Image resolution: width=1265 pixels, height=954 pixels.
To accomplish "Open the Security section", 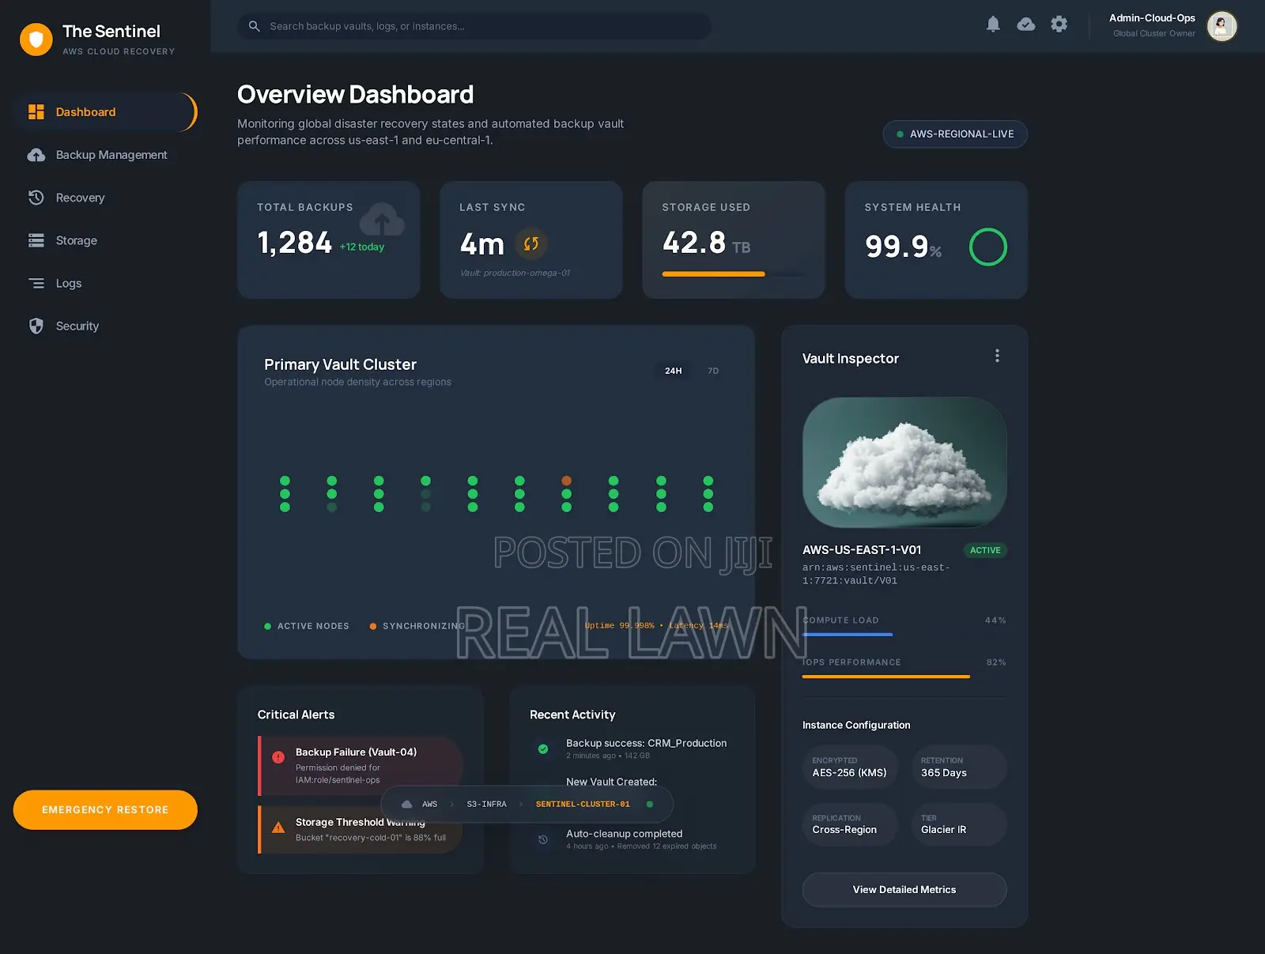I will pyautogui.click(x=105, y=326).
